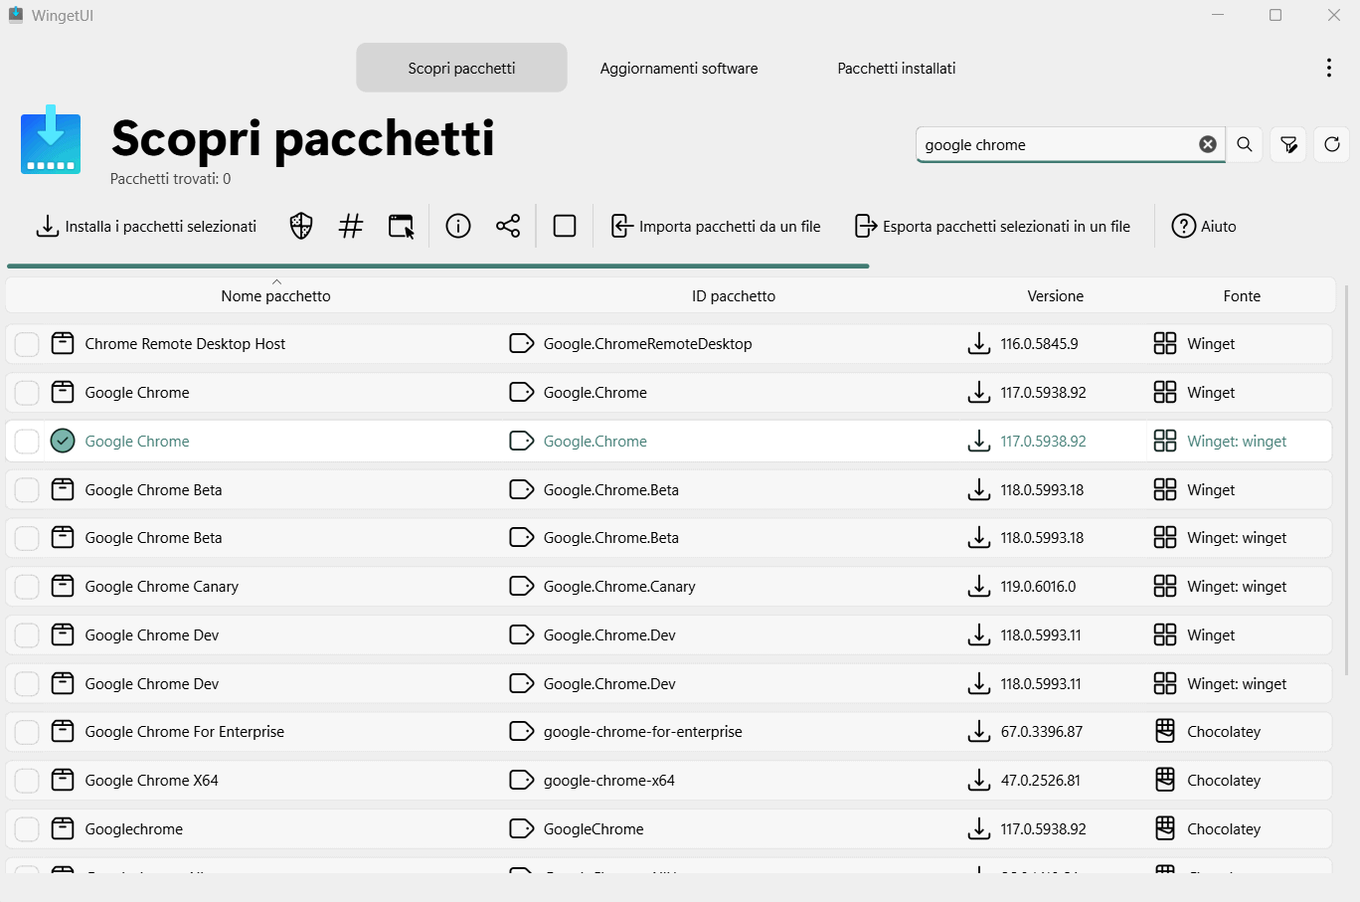Check the Google Chrome Winget row checkbox
The image size is (1360, 902).
coord(27,393)
